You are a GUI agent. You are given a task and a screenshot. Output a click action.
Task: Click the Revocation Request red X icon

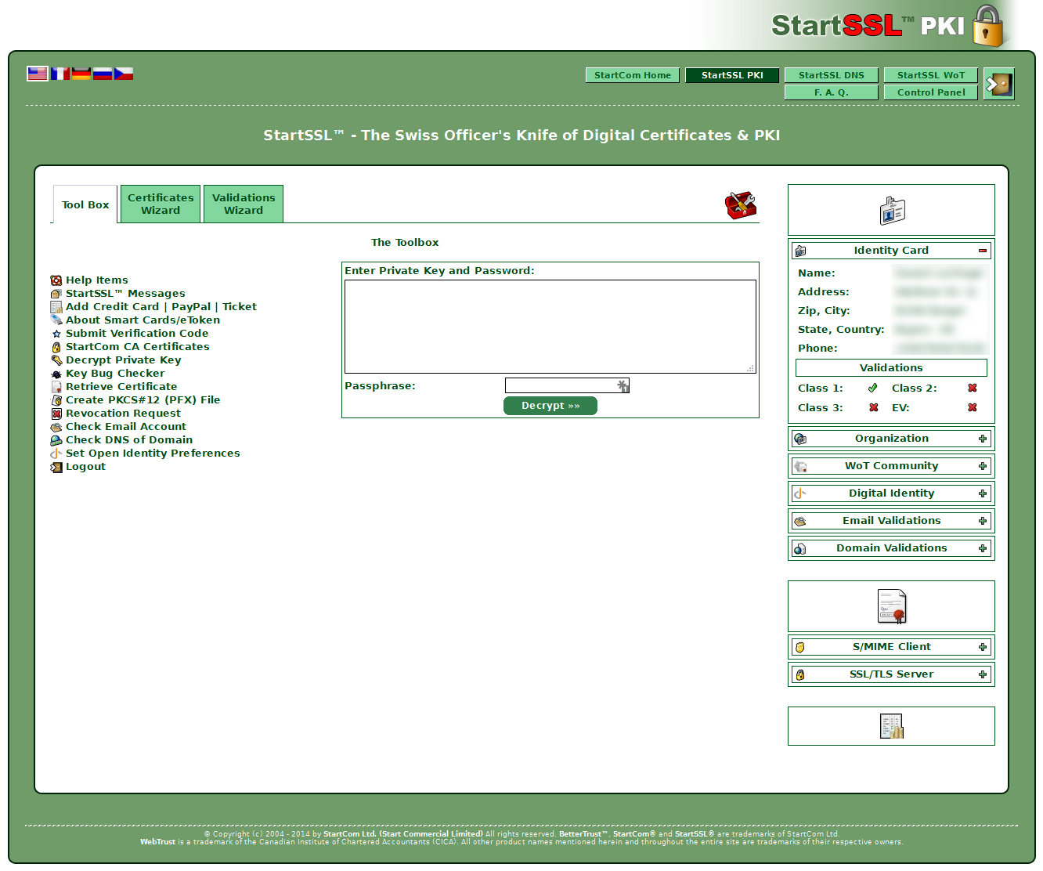click(x=56, y=414)
